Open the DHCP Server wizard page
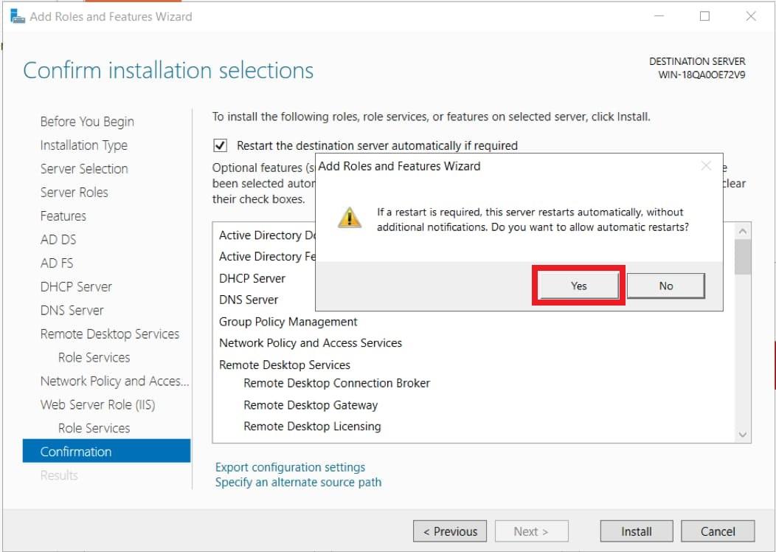Screen dimensions: 776x552 (x=76, y=287)
